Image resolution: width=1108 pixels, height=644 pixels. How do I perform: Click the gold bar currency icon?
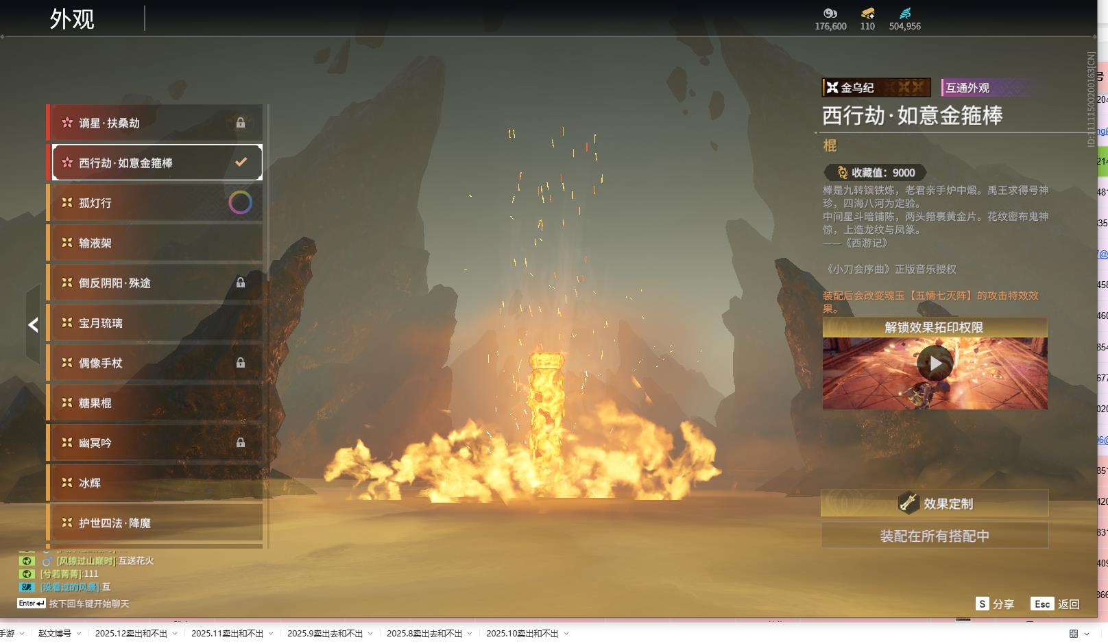[867, 13]
